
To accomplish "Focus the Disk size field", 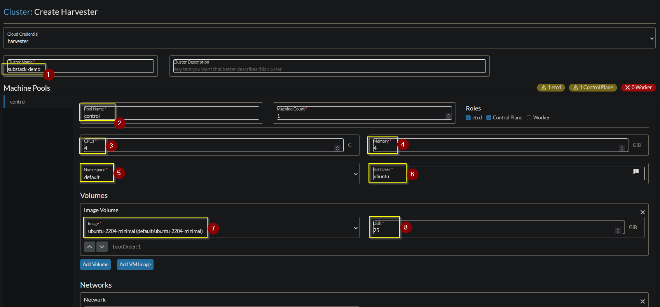I will point(499,227).
